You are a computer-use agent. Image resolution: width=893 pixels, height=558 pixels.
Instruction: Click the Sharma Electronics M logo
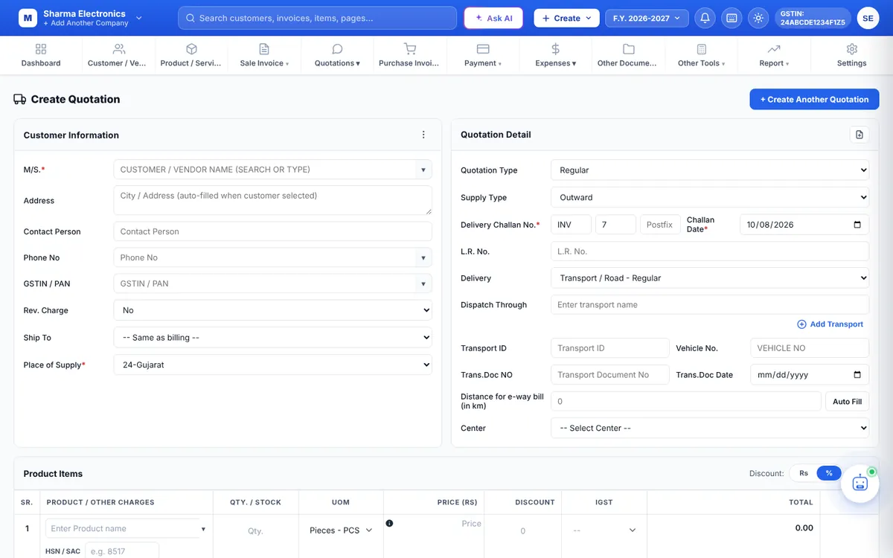tap(28, 18)
